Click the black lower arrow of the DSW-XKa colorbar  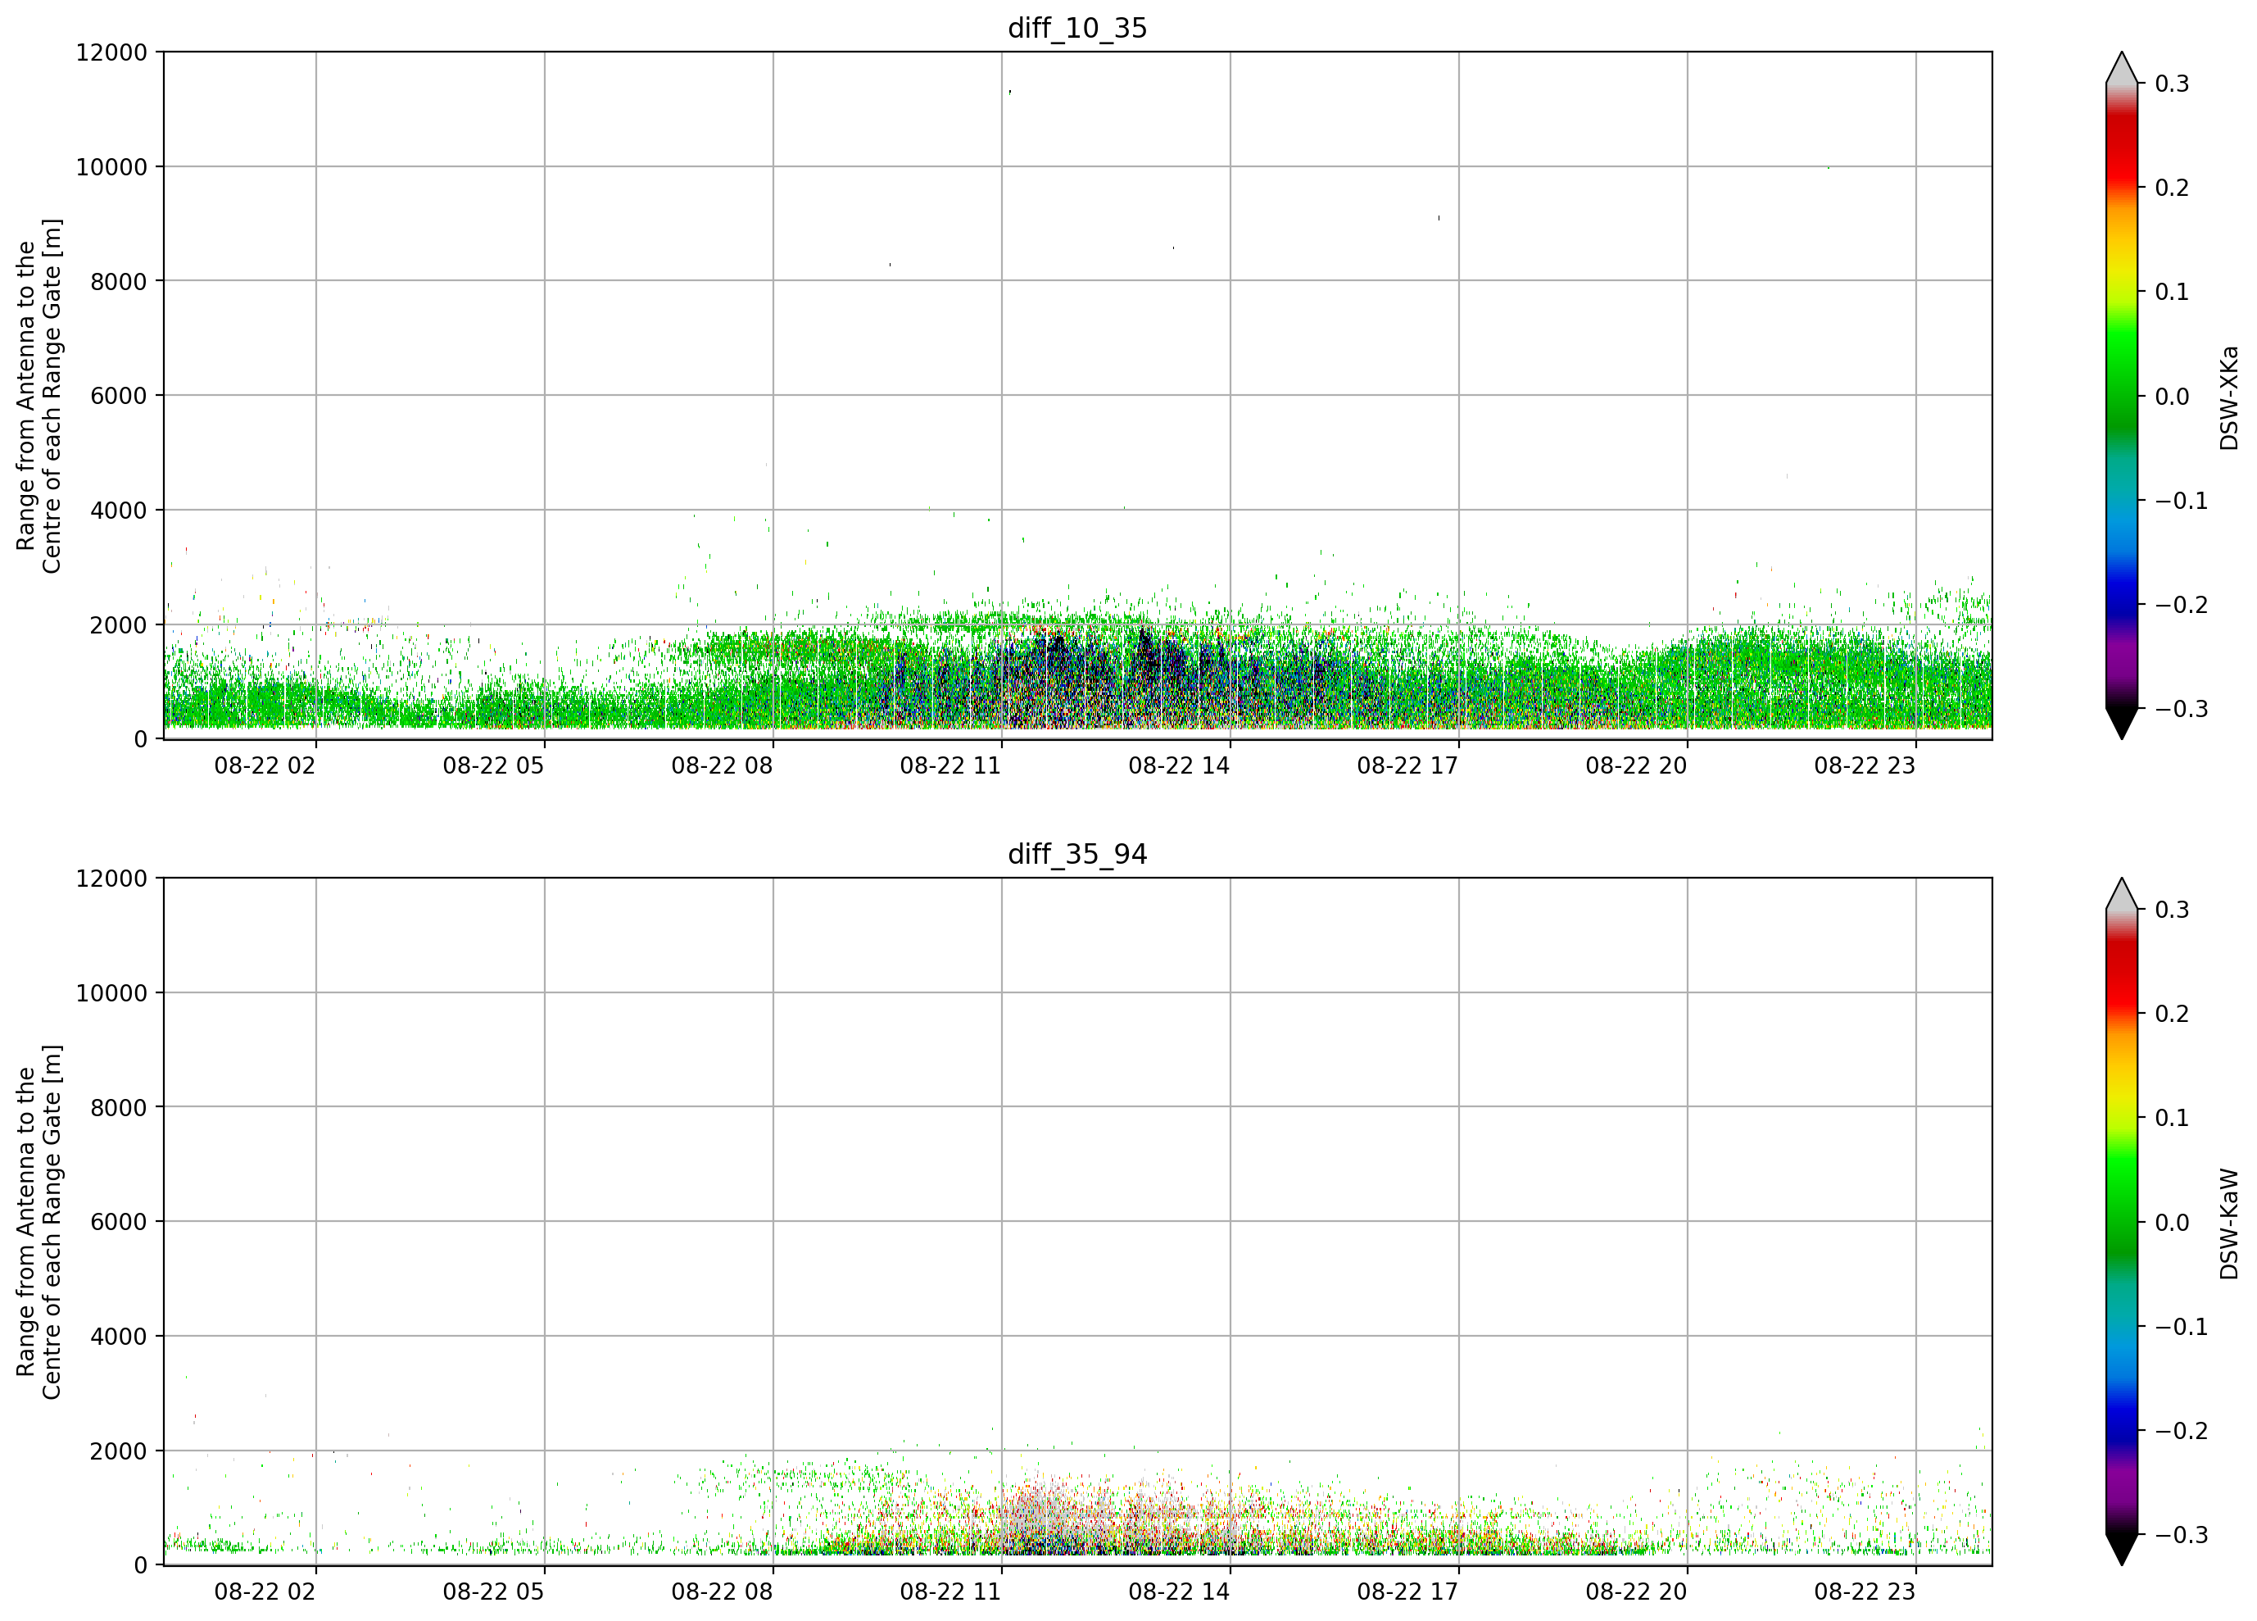click(x=2122, y=724)
